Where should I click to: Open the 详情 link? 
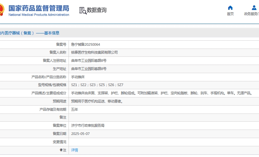[x=75, y=150]
